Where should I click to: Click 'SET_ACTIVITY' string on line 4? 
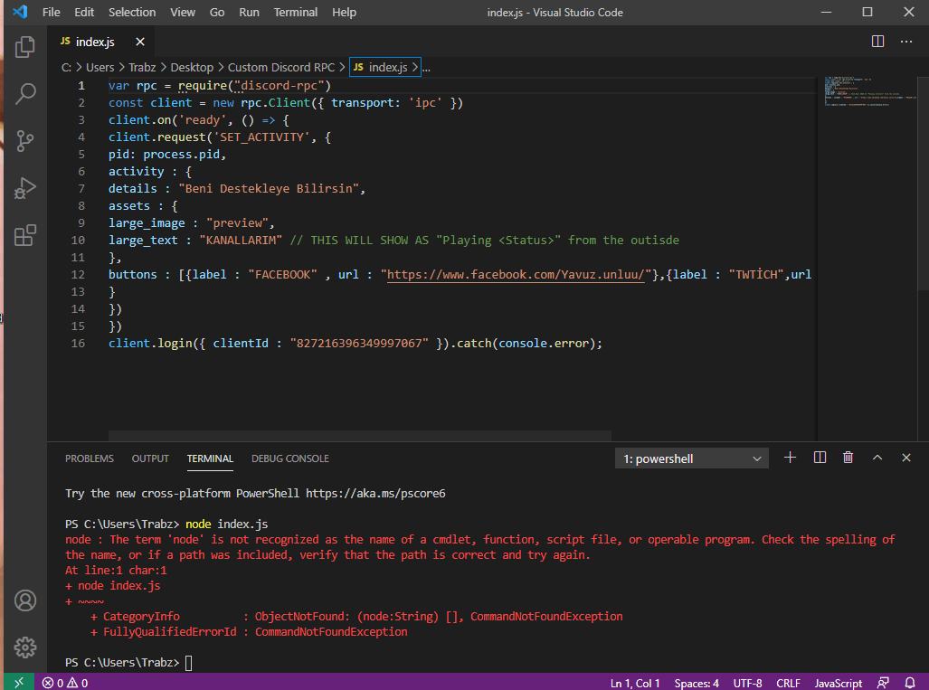point(261,137)
